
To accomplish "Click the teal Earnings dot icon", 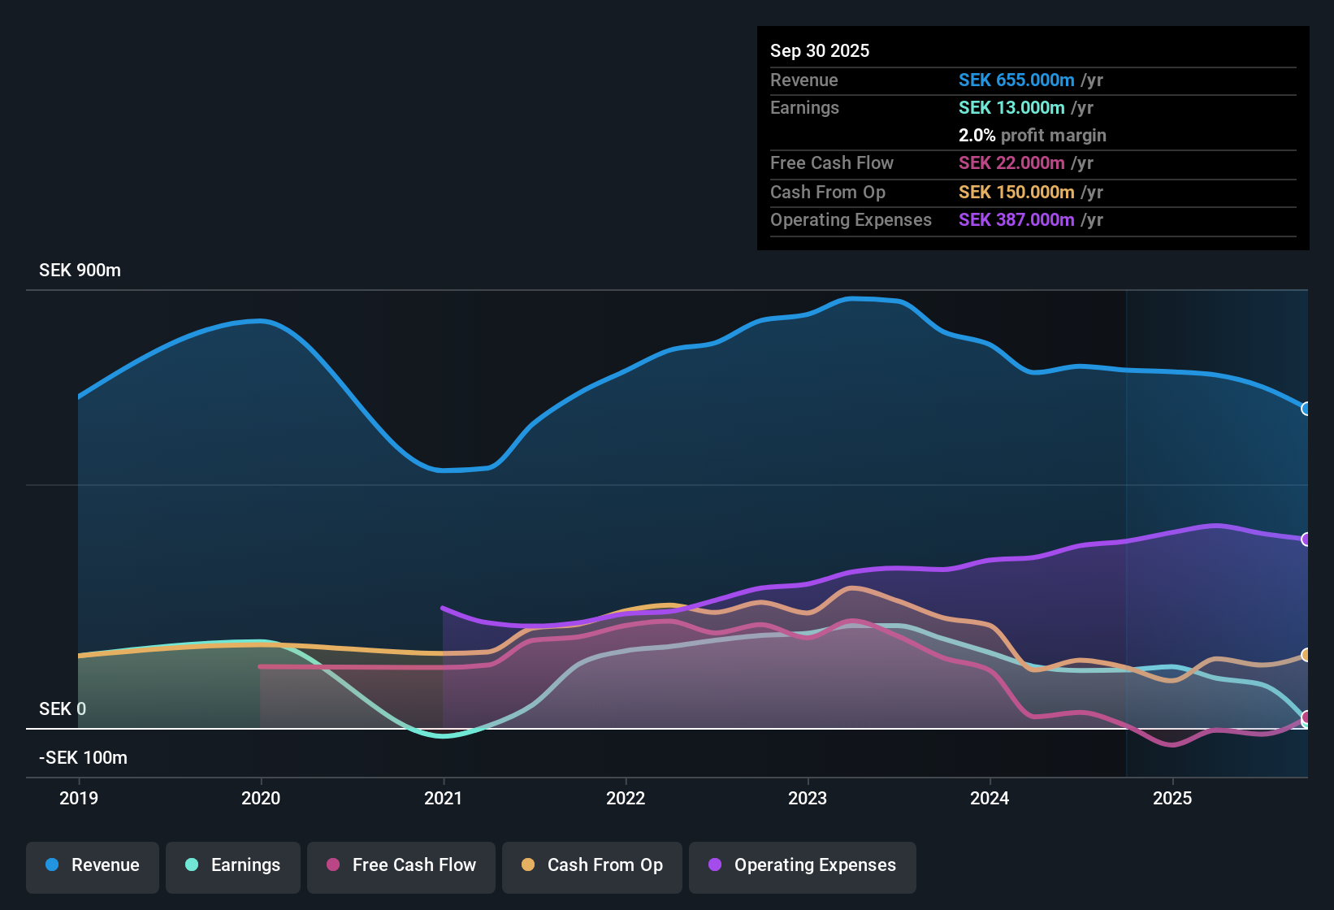I will coord(192,865).
